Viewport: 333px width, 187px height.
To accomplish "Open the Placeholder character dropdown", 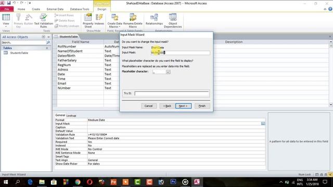I will click(168, 72).
